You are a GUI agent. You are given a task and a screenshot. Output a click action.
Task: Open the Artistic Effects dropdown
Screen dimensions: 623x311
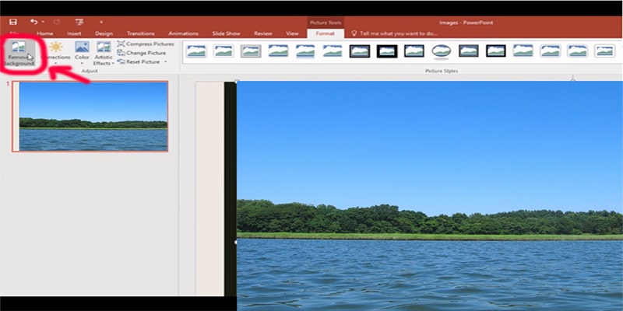(104, 53)
